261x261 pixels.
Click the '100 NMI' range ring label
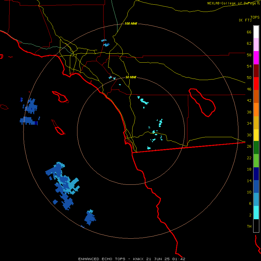[131, 24]
